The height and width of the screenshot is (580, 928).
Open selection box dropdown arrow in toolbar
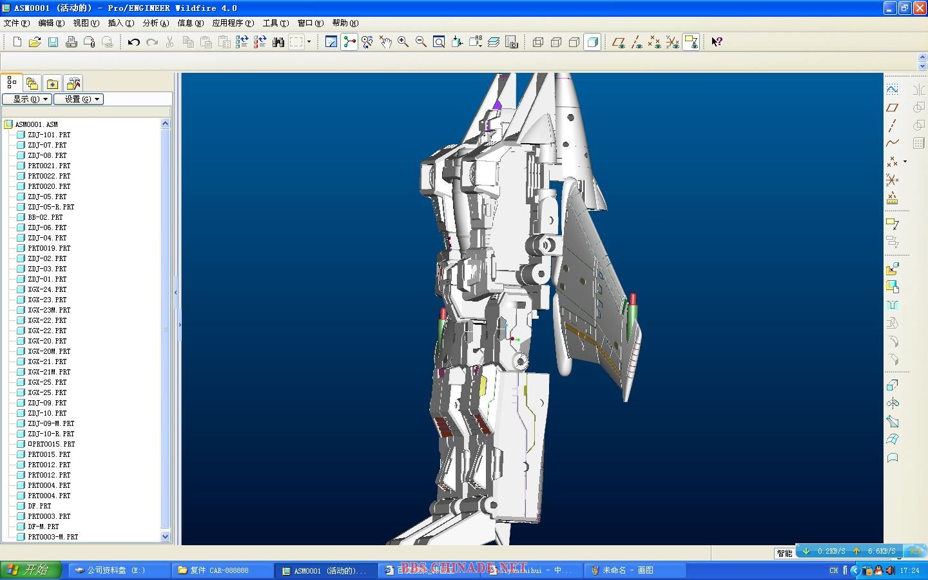309,42
